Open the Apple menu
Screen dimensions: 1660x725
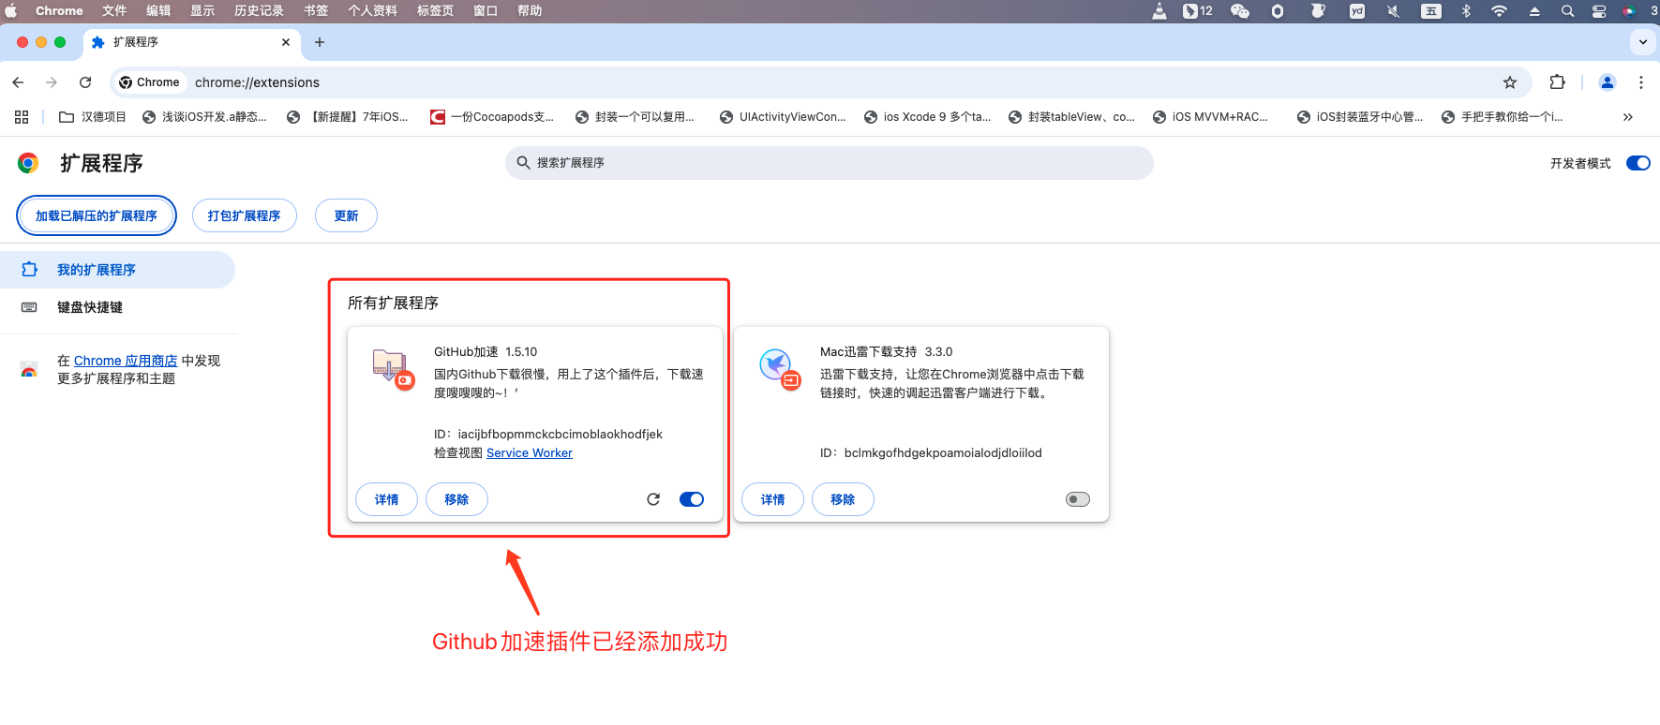click(11, 11)
